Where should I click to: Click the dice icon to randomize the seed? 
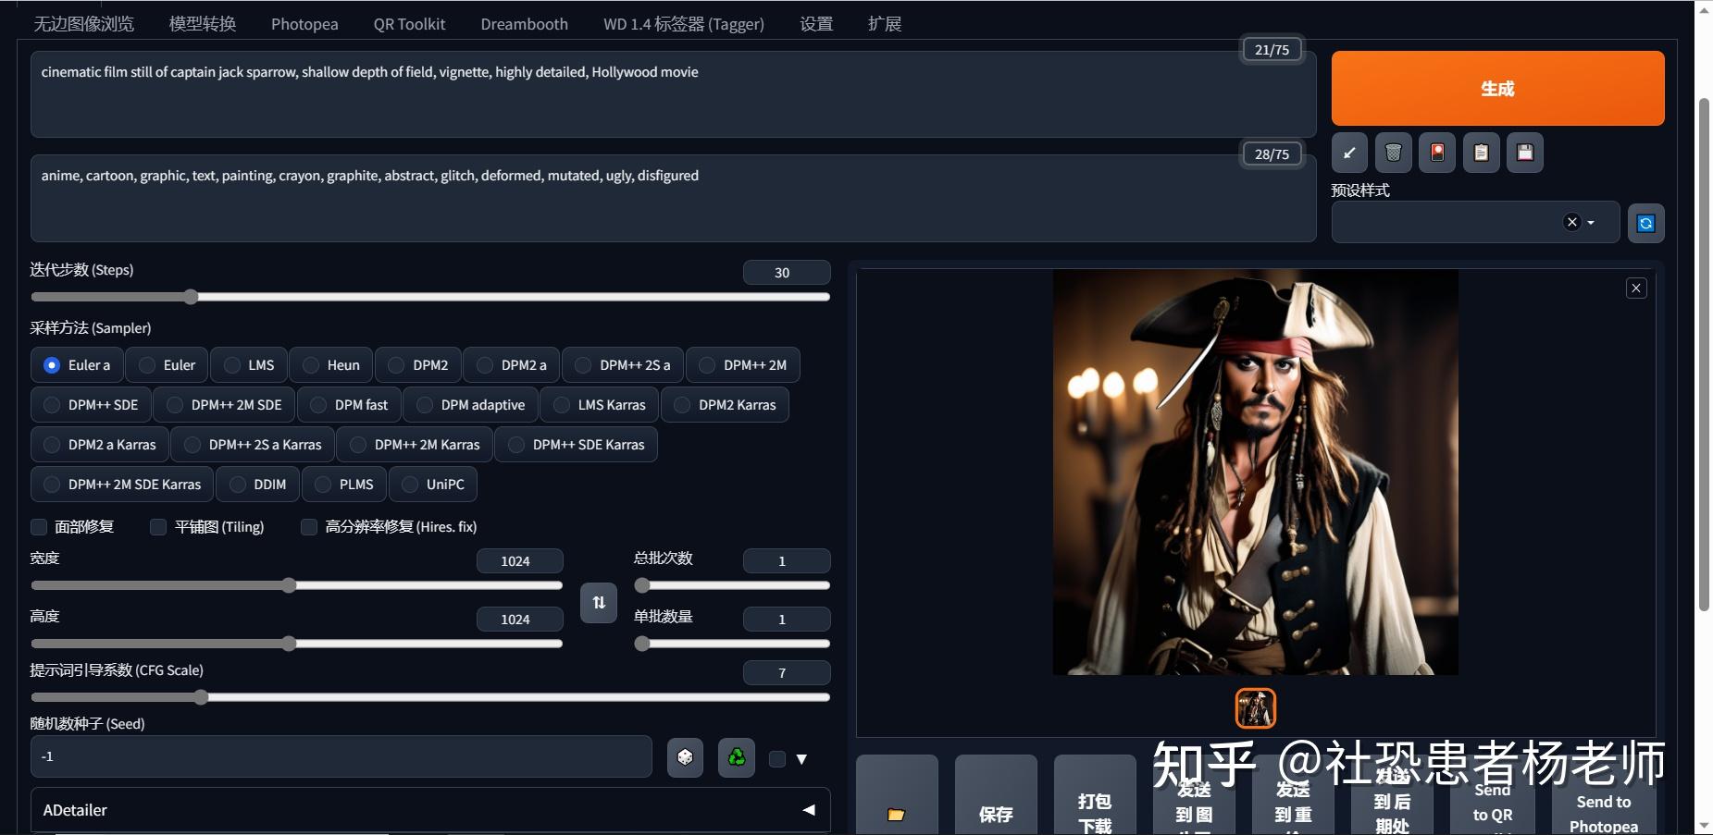coord(685,757)
